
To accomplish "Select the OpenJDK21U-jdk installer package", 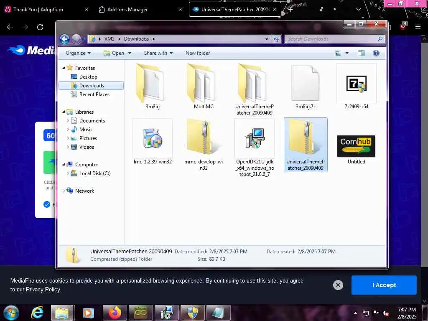I will [x=255, y=148].
